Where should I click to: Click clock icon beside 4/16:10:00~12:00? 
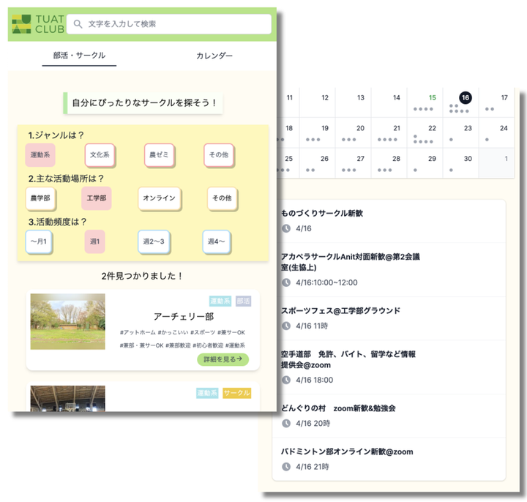[286, 282]
